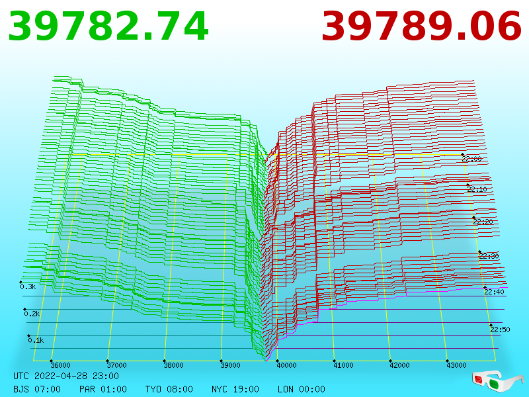Screen dimensions: 529x397
Task: Click the LON 00:00 clock
Action: coord(302,389)
